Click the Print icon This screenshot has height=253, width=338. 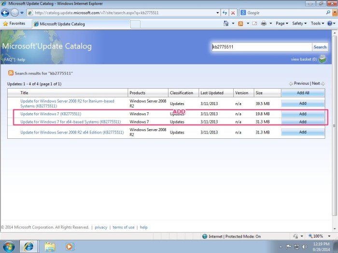(x=264, y=23)
